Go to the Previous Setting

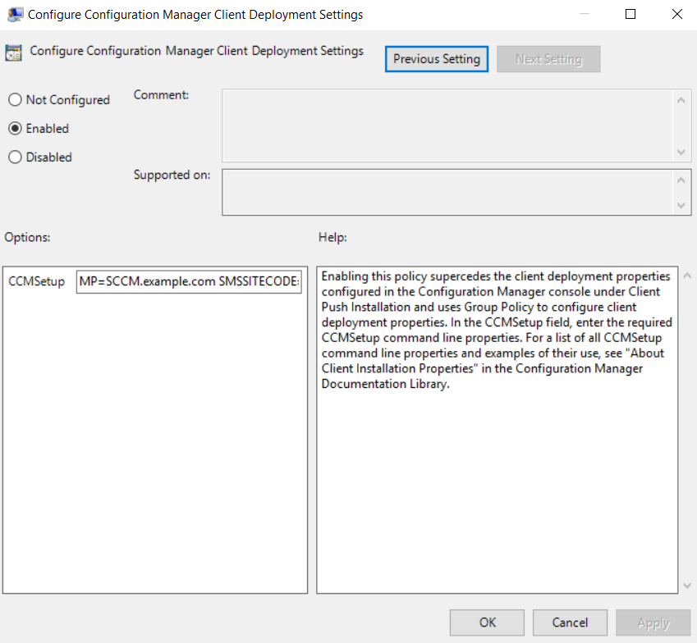pos(437,59)
